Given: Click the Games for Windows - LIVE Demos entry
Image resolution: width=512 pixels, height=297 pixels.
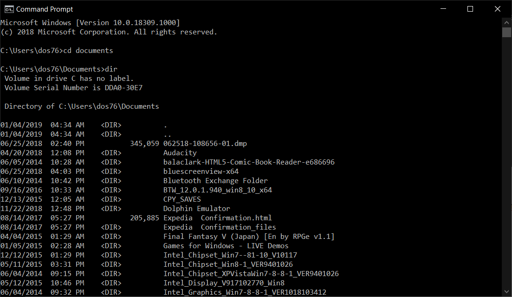Looking at the screenshot, I should point(226,246).
